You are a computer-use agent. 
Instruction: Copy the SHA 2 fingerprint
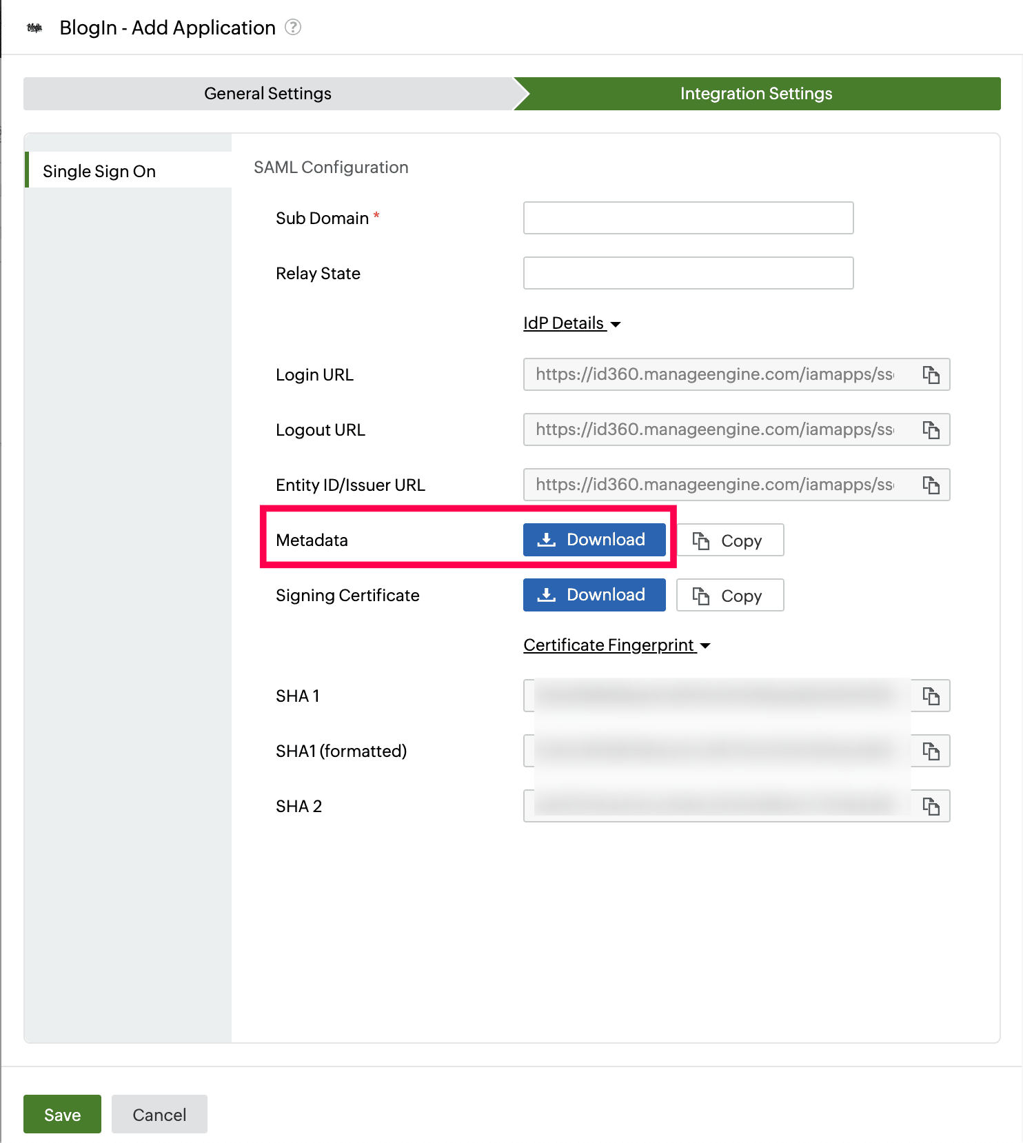(x=931, y=806)
